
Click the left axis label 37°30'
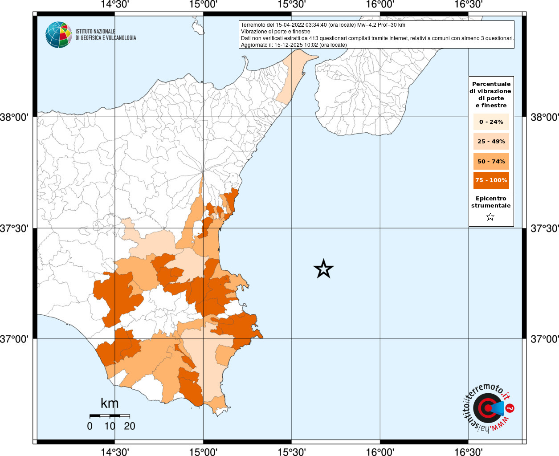pos(14,228)
